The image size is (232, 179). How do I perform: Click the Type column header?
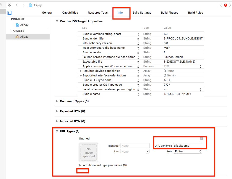tap(145, 28)
